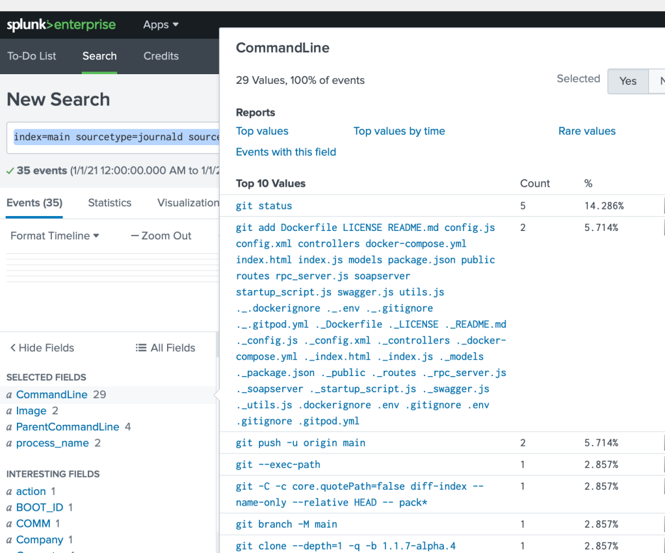Expand the Format Timeline dropdown
The width and height of the screenshot is (665, 553).
coord(55,236)
